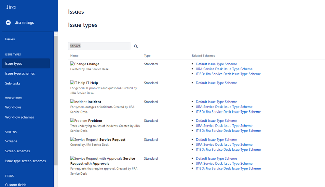Open ITISD scheme for Approvals row

(x=228, y=168)
